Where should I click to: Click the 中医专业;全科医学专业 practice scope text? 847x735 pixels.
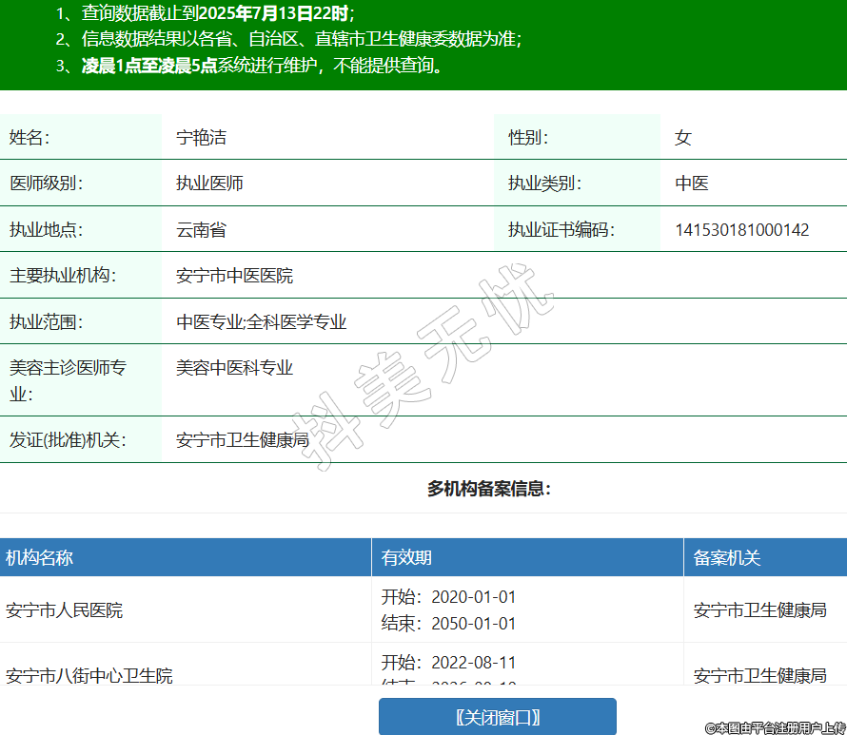coord(261,322)
